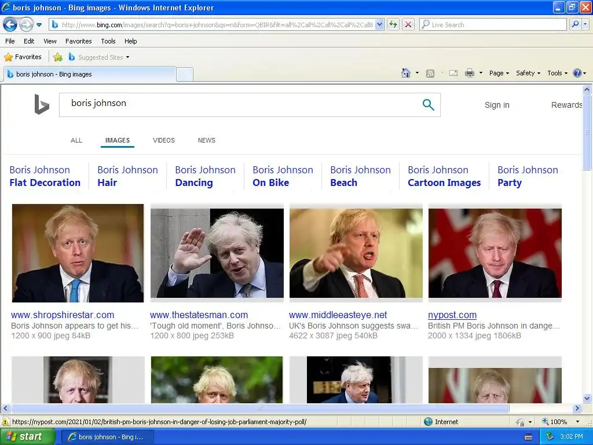Open the Help menu
Screen dimensions: 593x445
(131, 41)
